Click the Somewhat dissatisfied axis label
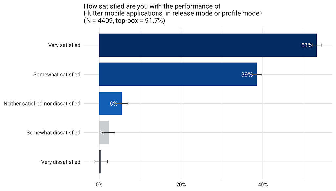The image size is (336, 191). coord(53,133)
